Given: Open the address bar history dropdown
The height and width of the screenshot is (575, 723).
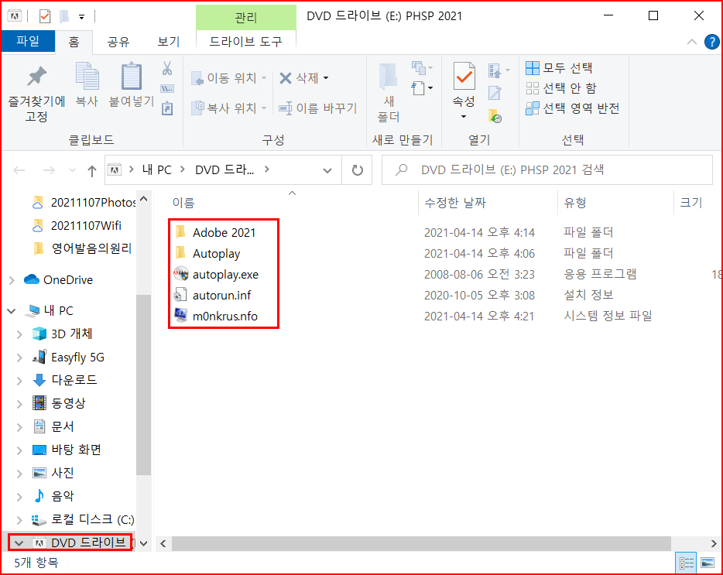Looking at the screenshot, I should [327, 170].
